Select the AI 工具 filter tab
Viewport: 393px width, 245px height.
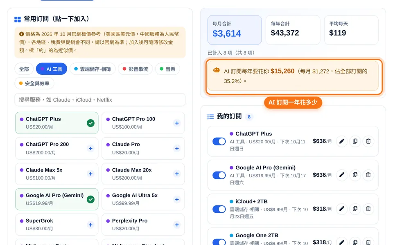coord(52,69)
